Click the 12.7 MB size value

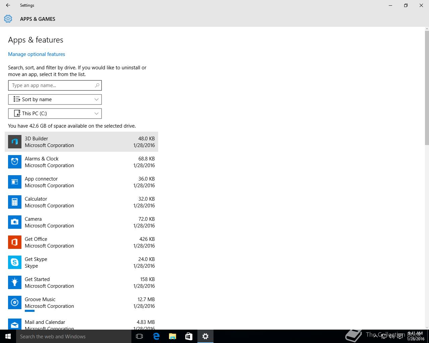point(146,299)
